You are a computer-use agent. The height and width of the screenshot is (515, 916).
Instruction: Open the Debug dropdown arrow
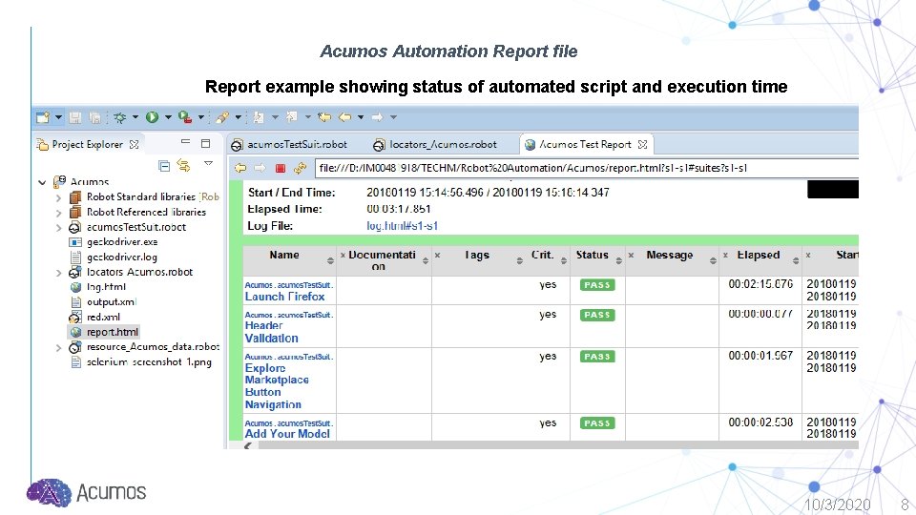[x=135, y=117]
